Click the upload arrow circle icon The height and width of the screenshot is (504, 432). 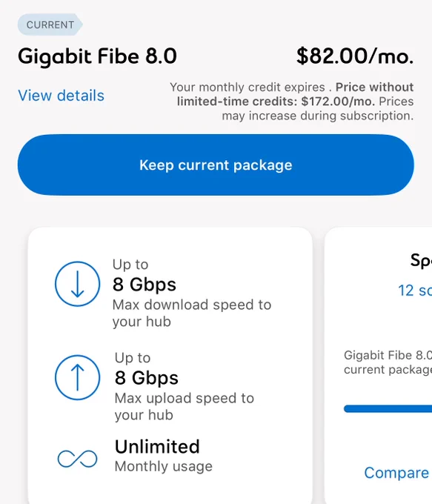(78, 377)
